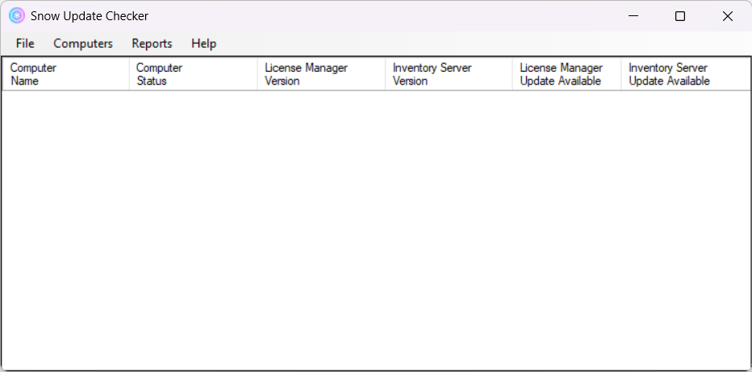This screenshot has height=372, width=752.
Task: Click the Snow Update Checker title text
Action: pos(89,16)
